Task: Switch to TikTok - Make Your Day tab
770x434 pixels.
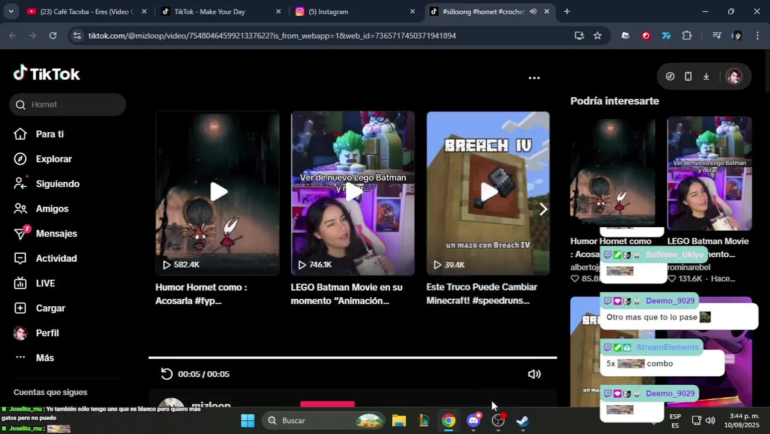Action: [219, 11]
